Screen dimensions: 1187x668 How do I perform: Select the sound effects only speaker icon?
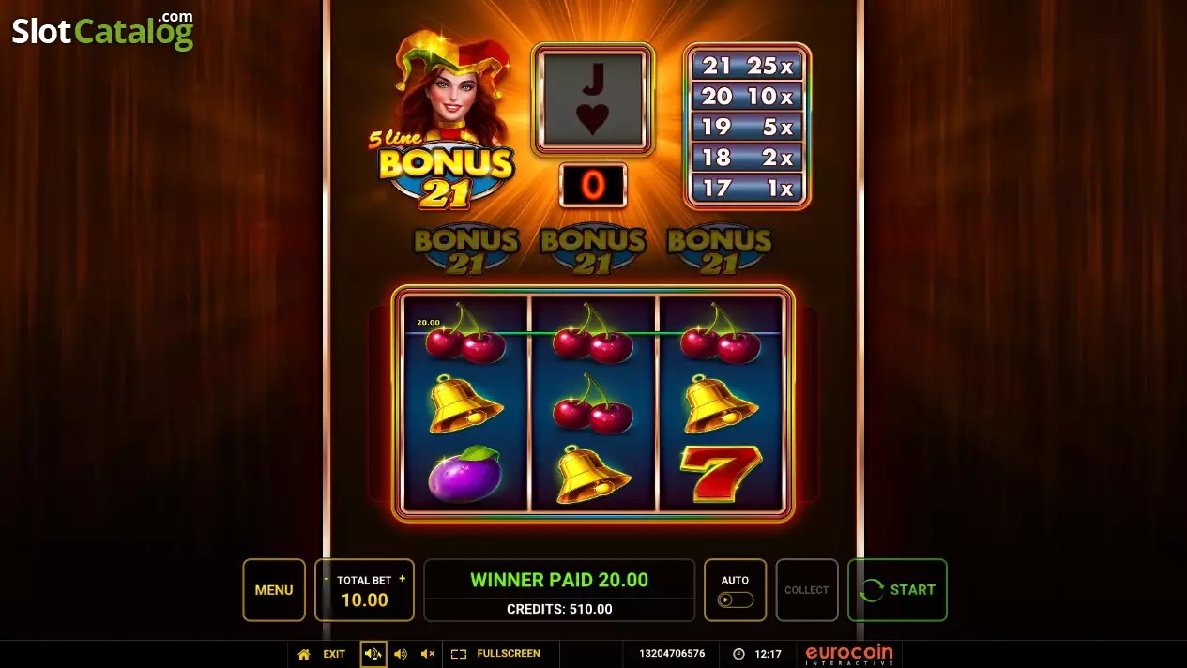[401, 654]
